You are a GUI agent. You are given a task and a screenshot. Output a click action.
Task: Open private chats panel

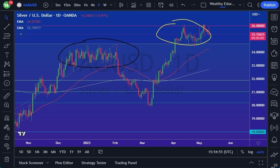point(274,103)
